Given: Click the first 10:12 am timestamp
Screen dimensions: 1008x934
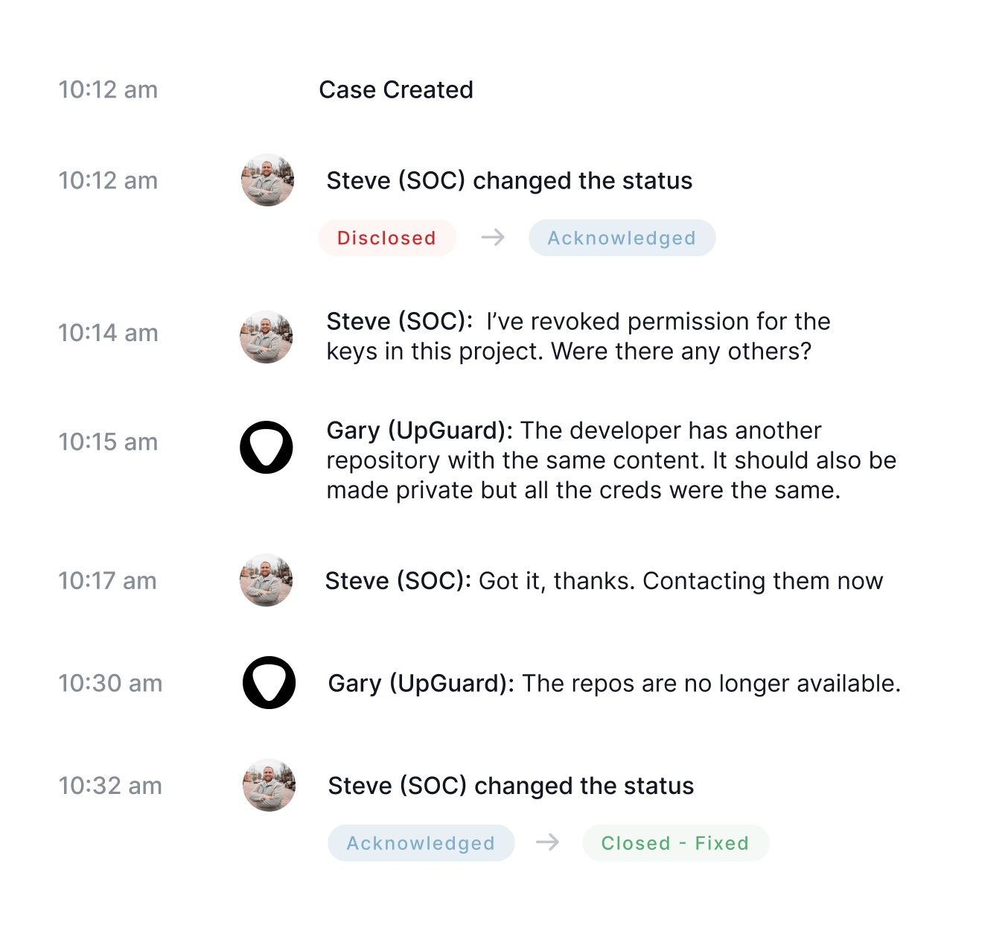Looking at the screenshot, I should pos(108,90).
